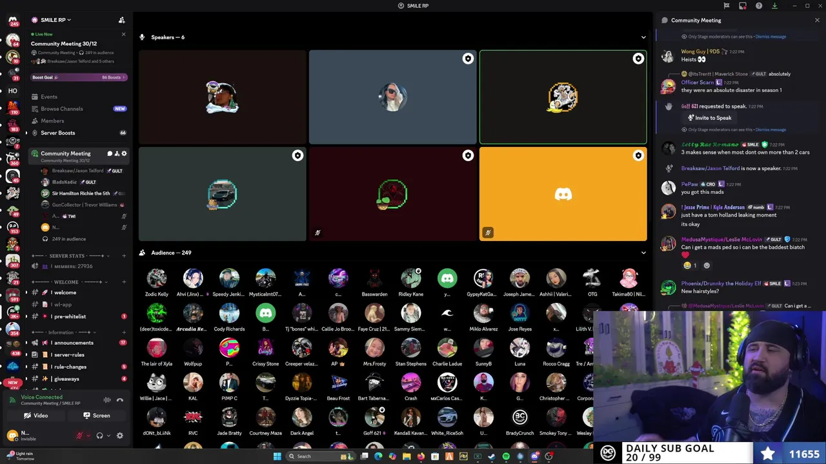Viewport: 826px width, 464px height.
Task: Open User Settings gear
Action: pyautogui.click(x=119, y=436)
